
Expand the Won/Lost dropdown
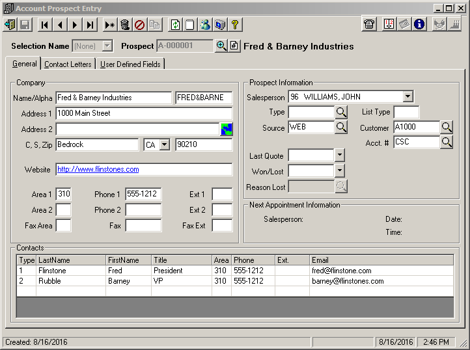339,170
